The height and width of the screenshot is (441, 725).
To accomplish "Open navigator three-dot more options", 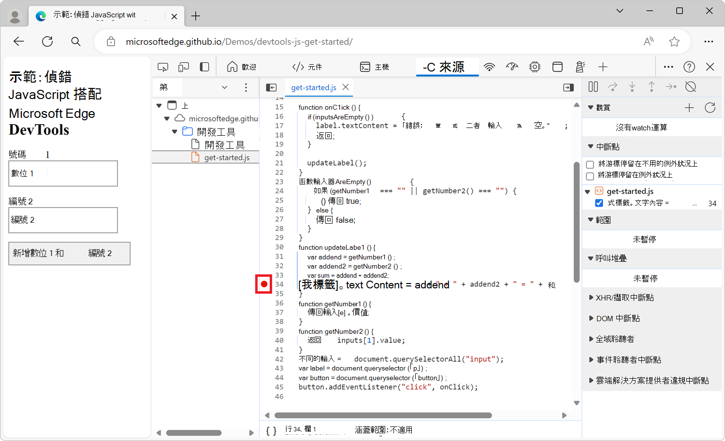I will tap(246, 87).
